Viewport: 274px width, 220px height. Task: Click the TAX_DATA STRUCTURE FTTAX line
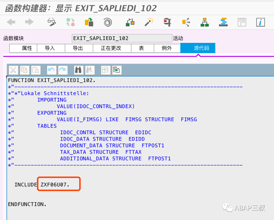(101, 152)
